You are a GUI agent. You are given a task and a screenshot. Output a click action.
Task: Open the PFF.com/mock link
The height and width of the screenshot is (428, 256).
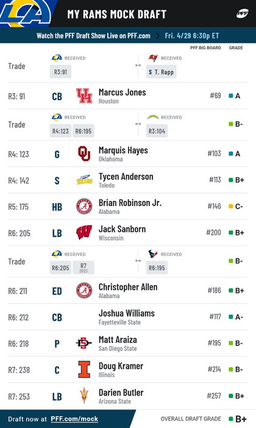click(x=74, y=419)
